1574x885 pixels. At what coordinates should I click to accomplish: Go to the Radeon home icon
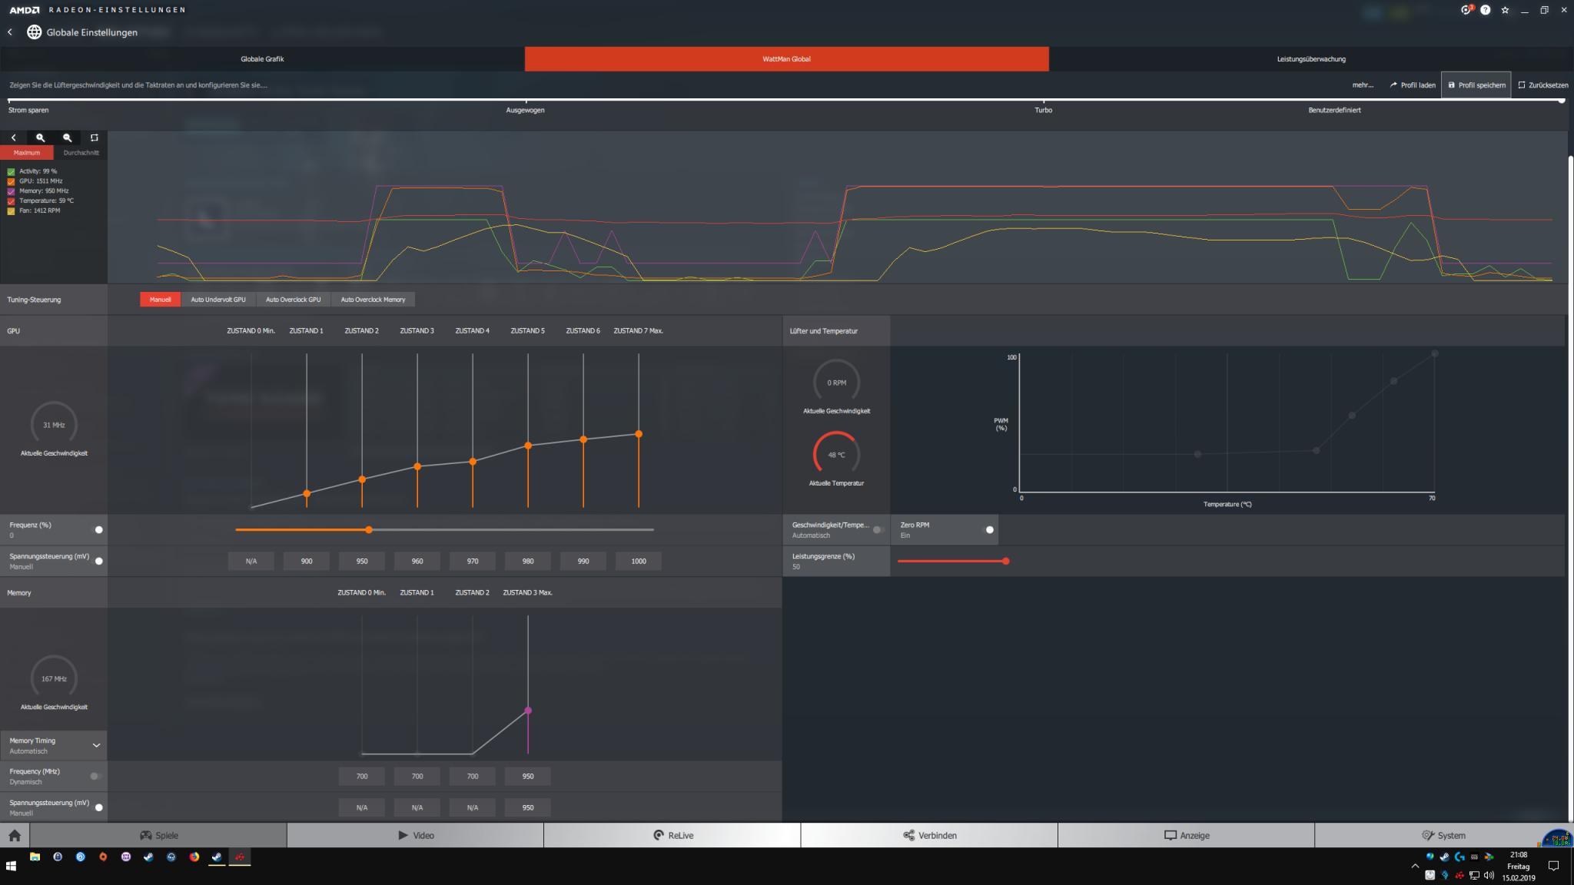[x=15, y=835]
